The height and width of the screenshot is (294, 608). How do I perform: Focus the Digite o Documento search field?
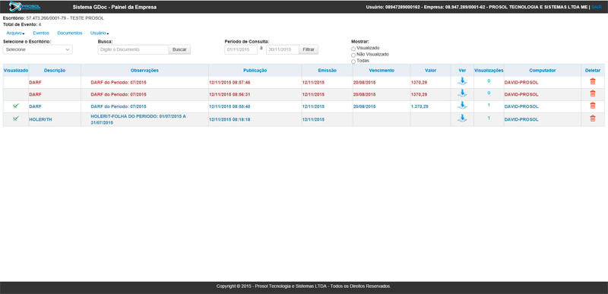point(134,49)
